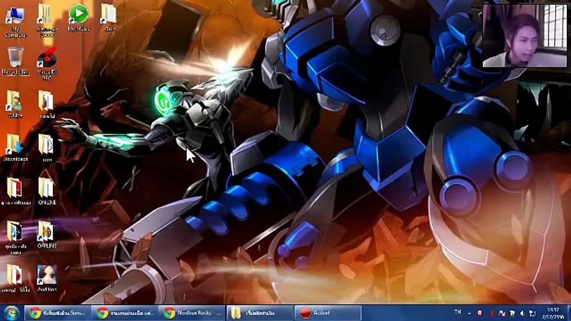571x321 pixels.
Task: Click the TH language indicator in tray
Action: pyautogui.click(x=458, y=312)
